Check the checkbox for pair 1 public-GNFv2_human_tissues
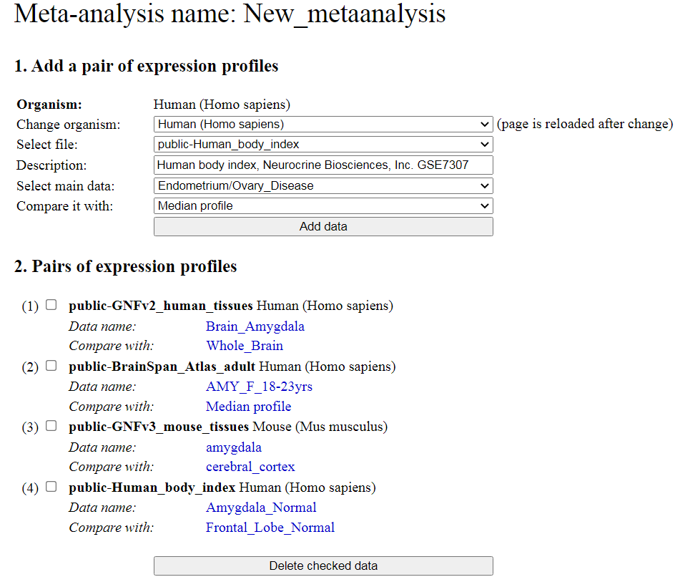 [51, 305]
